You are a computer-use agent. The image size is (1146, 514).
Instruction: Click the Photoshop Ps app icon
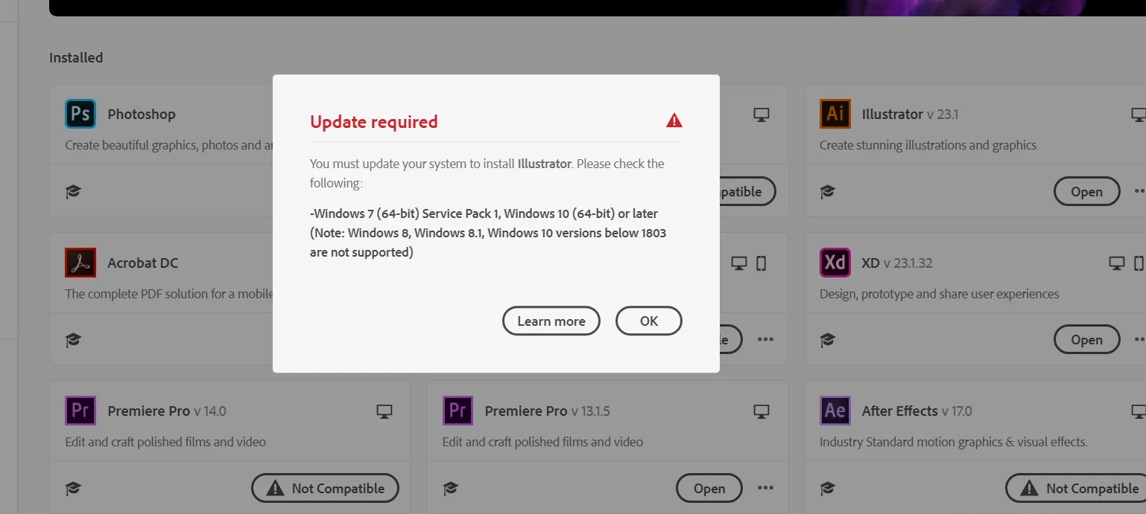[x=80, y=114]
